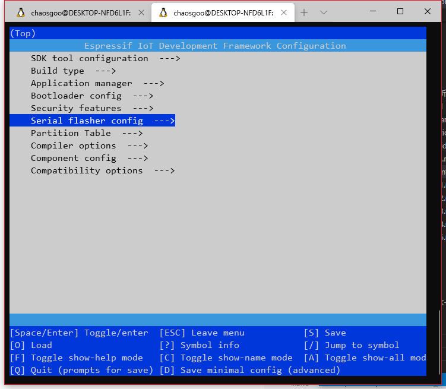Click the [D] Save minimal config hint
This screenshot has height=389, width=446.
click(250, 371)
